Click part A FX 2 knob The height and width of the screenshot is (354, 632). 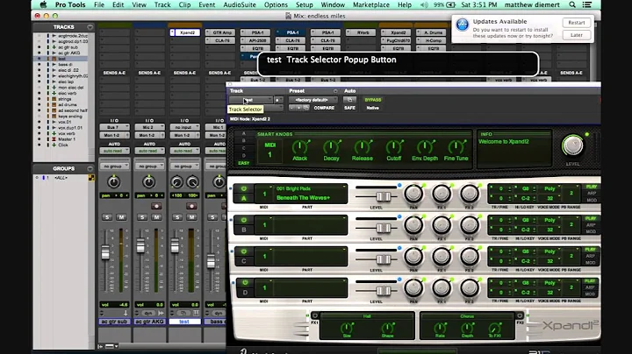coord(469,194)
